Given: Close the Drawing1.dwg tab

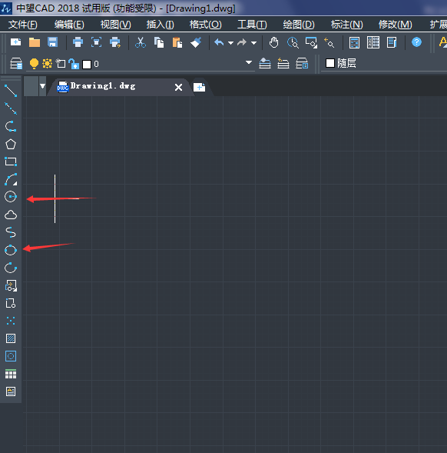Looking at the screenshot, I should pos(179,87).
